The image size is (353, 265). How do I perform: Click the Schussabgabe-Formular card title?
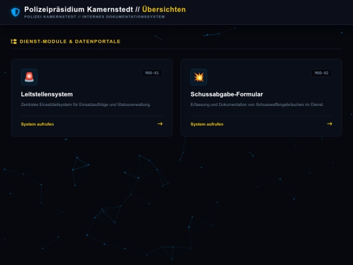[x=227, y=94]
